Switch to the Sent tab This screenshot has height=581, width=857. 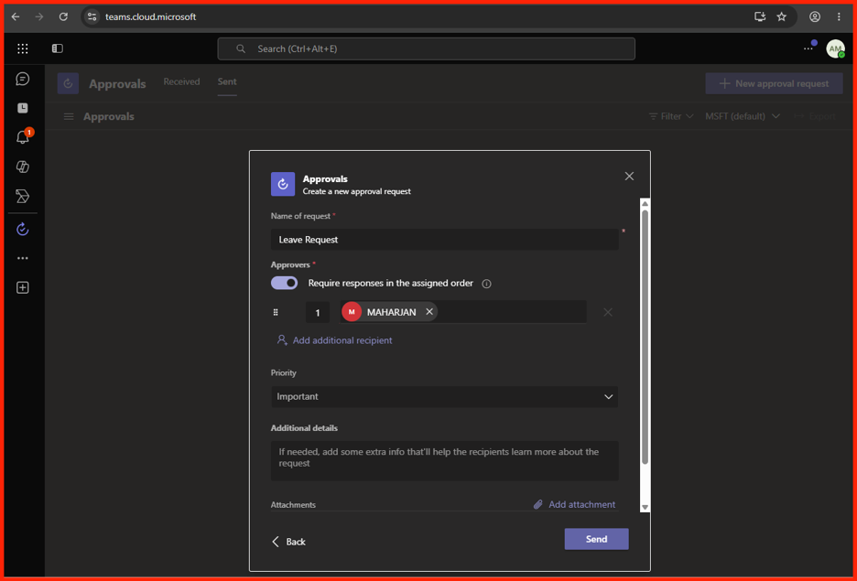[x=227, y=81]
